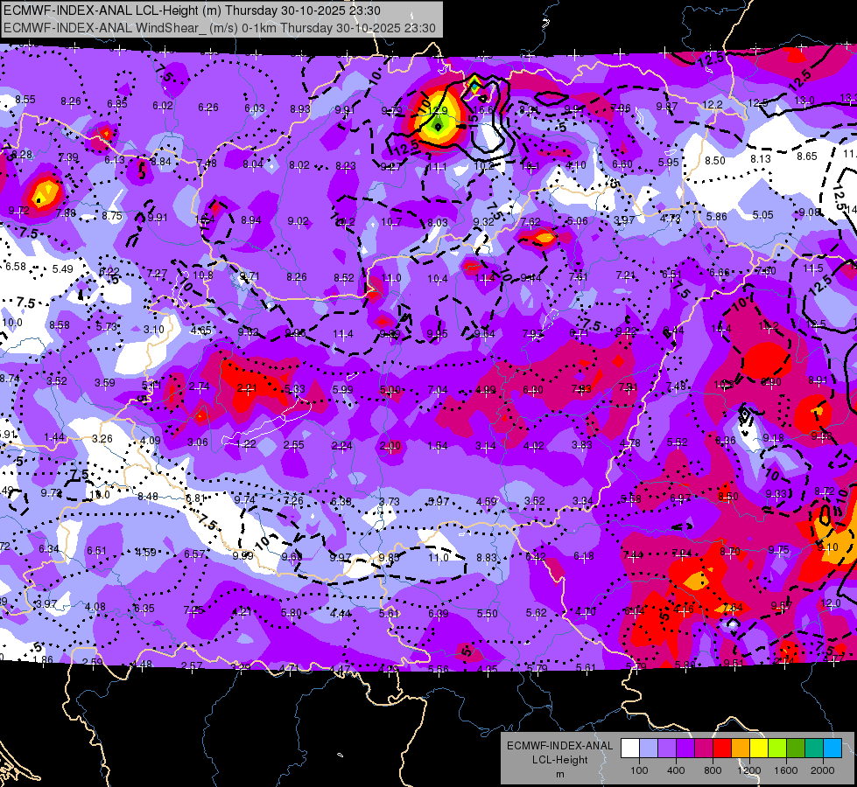Click the legend unit label m

(559, 774)
